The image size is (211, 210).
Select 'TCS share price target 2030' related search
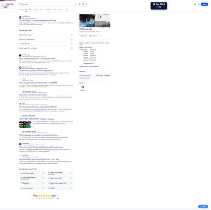click(60, 183)
